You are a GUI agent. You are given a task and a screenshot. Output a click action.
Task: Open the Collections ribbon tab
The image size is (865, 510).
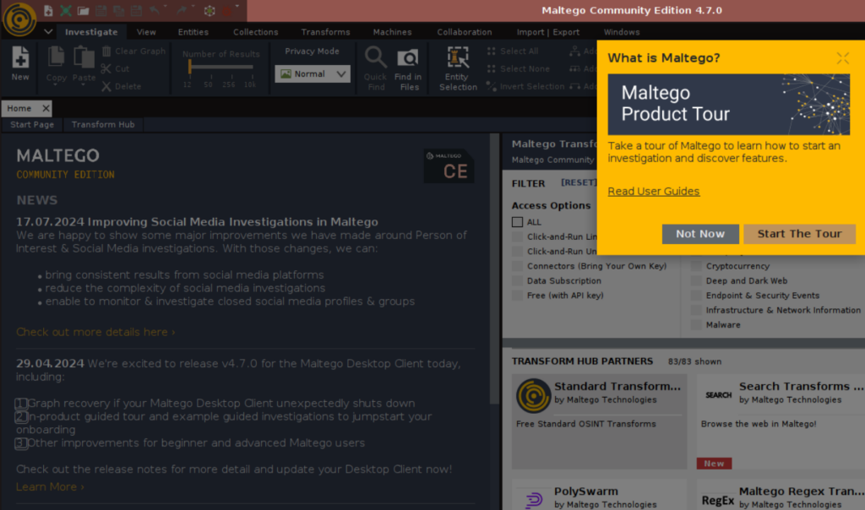(x=255, y=32)
